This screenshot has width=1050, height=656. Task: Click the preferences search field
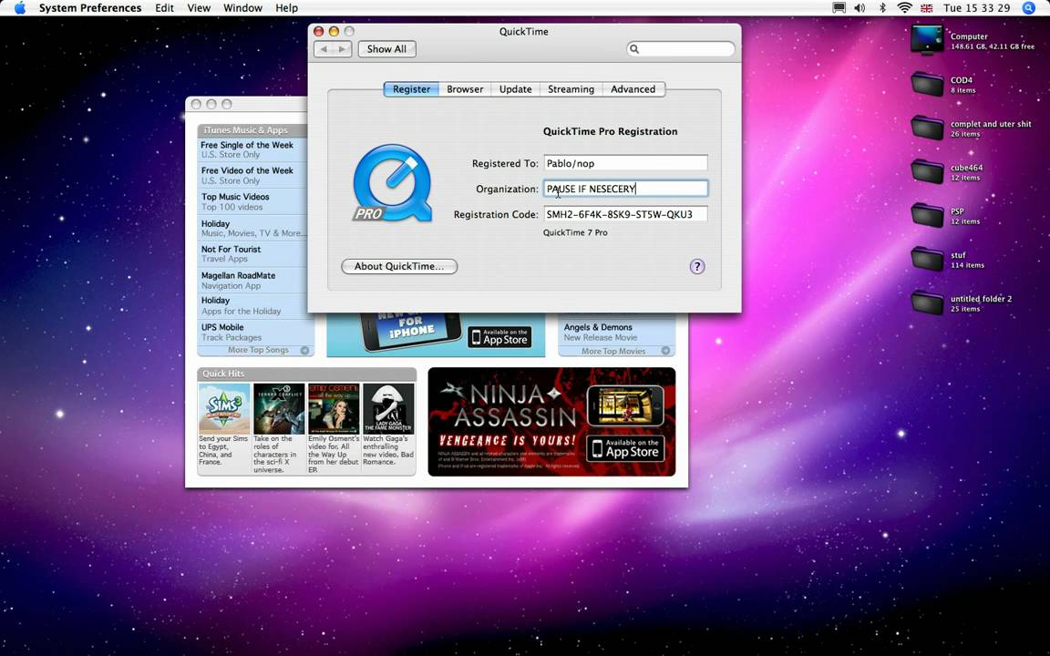pyautogui.click(x=680, y=49)
